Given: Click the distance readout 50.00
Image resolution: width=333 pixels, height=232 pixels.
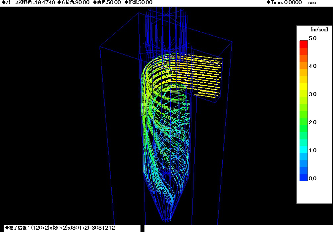Looking at the screenshot, I should point(145,3).
